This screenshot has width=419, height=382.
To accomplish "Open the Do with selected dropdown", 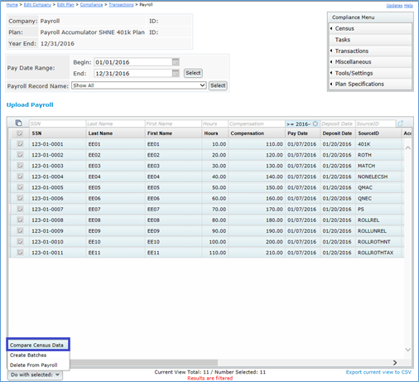I will (x=35, y=375).
